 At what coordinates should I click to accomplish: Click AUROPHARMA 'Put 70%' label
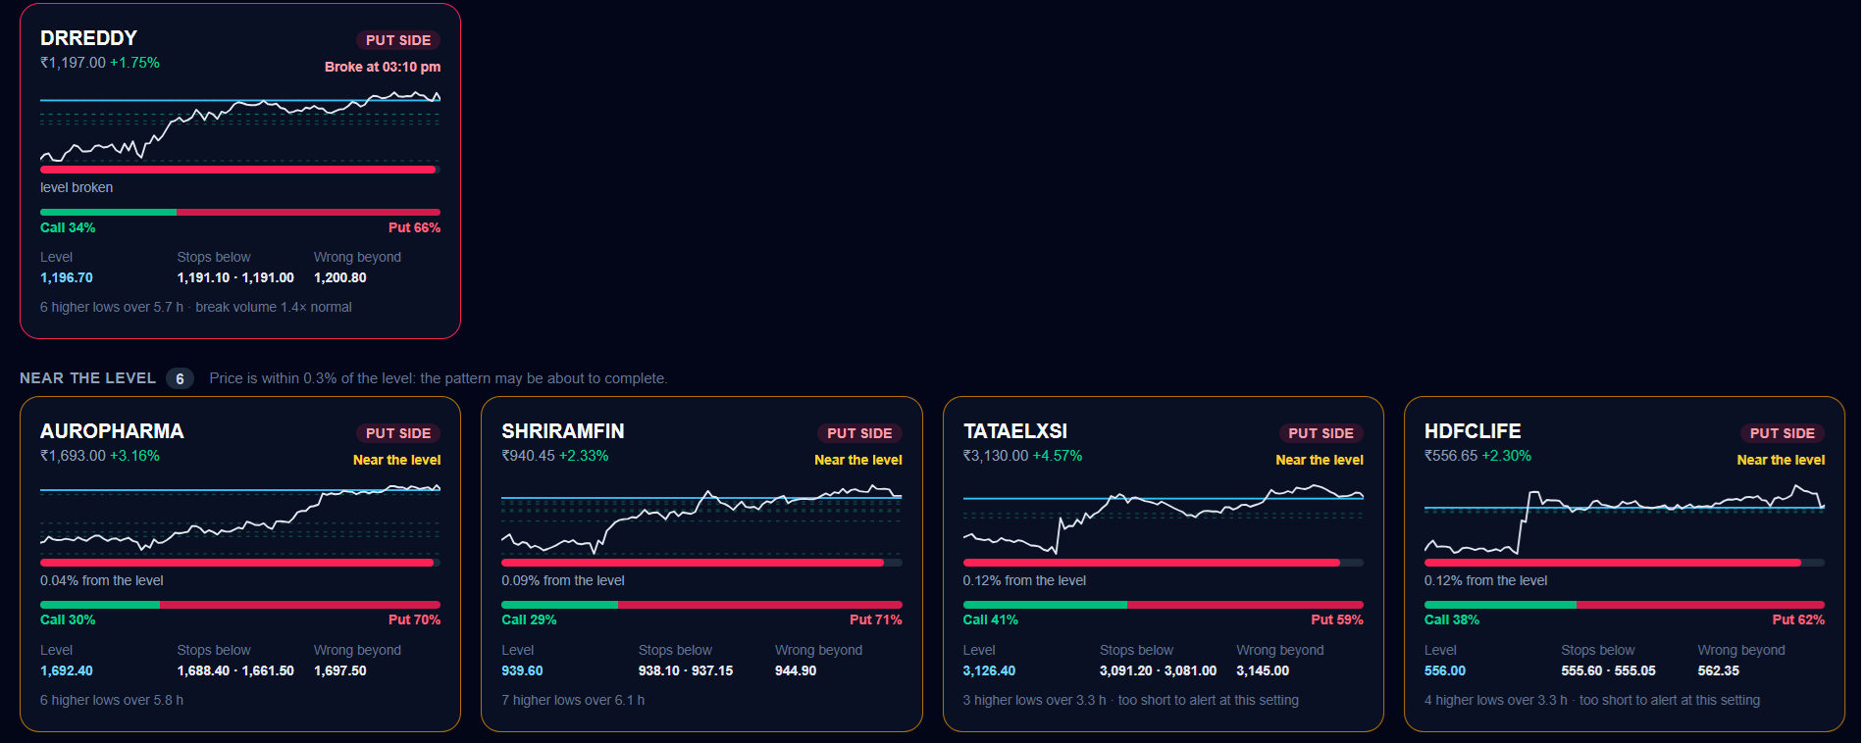[414, 619]
